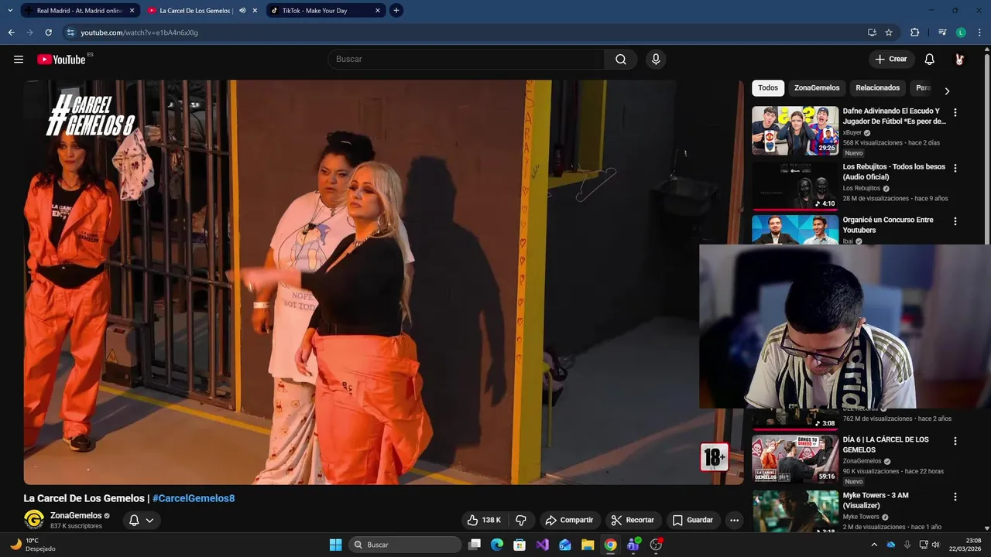
Task: Show hidden system tray icons chevron
Action: pos(874,545)
